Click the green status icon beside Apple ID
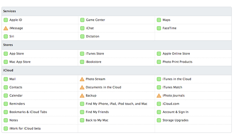Viewport: 234px width, 140px height. pyautogui.click(x=6, y=20)
